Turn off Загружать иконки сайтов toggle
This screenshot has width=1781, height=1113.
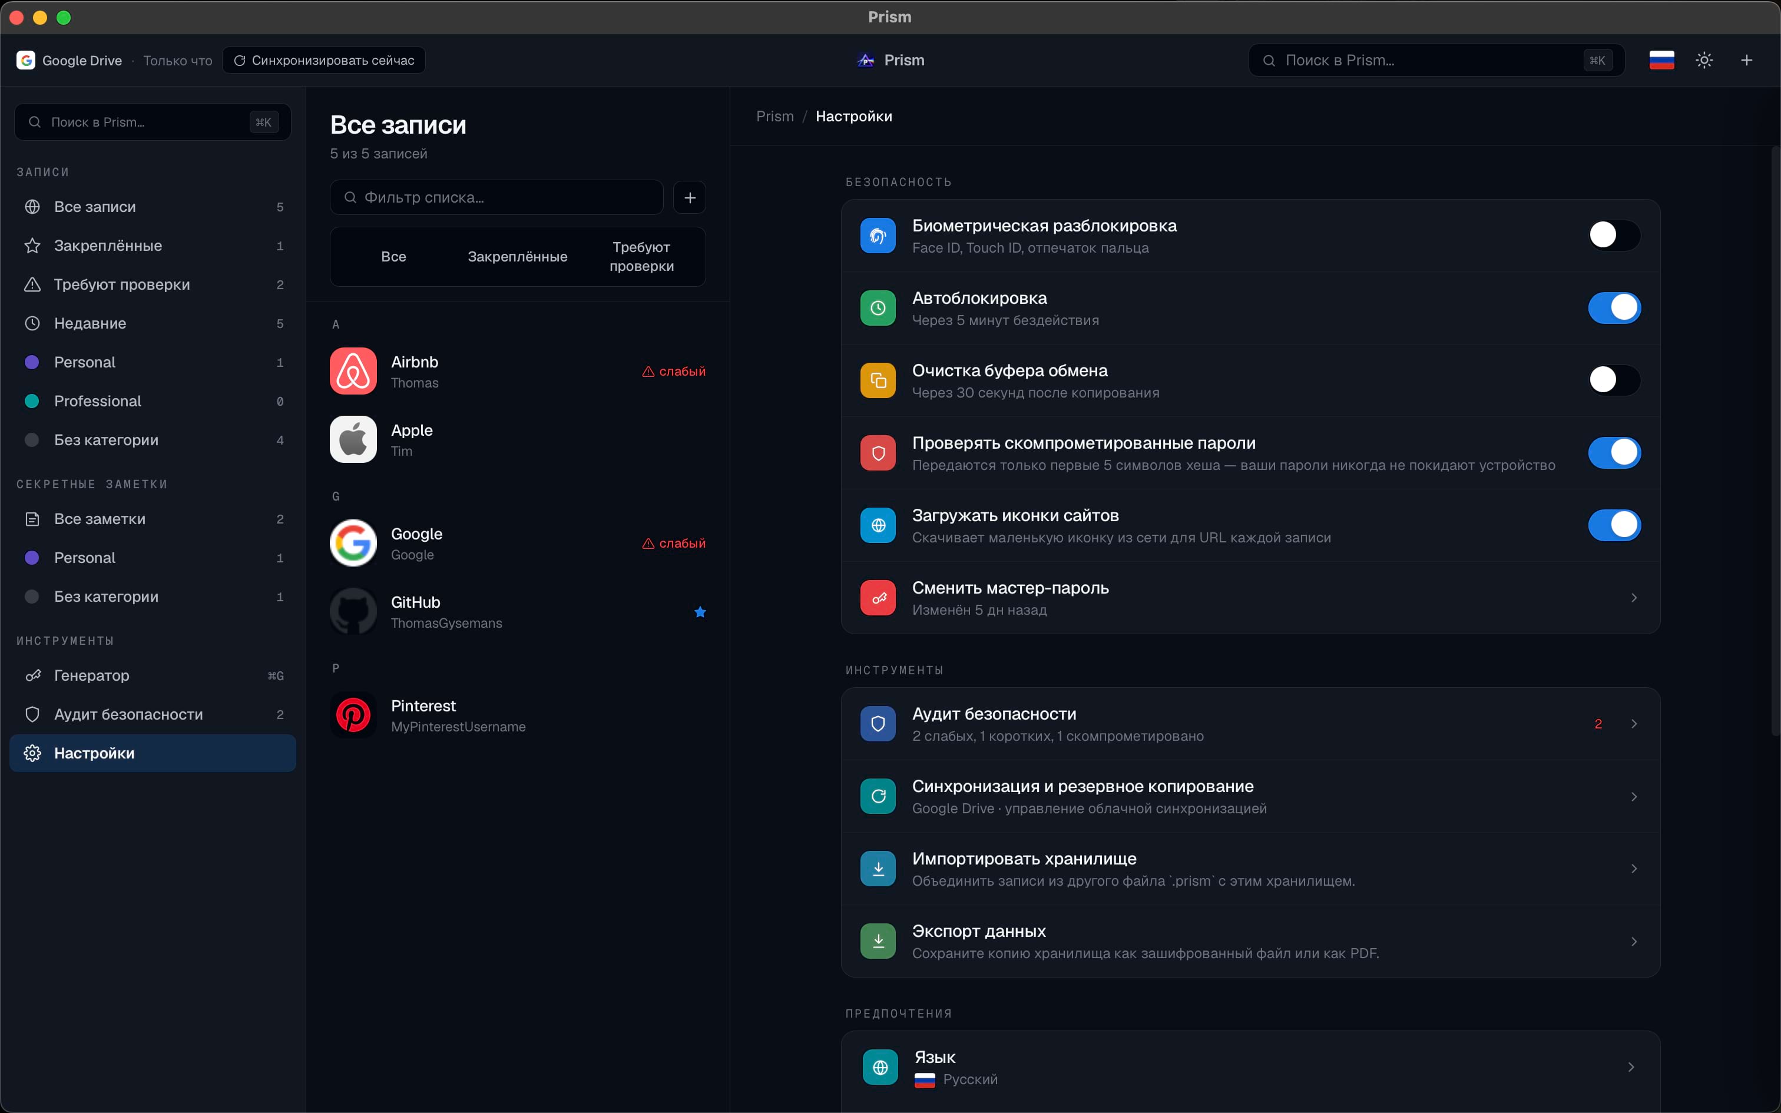click(x=1614, y=525)
